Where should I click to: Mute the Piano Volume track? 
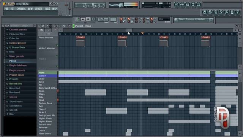click(57, 45)
